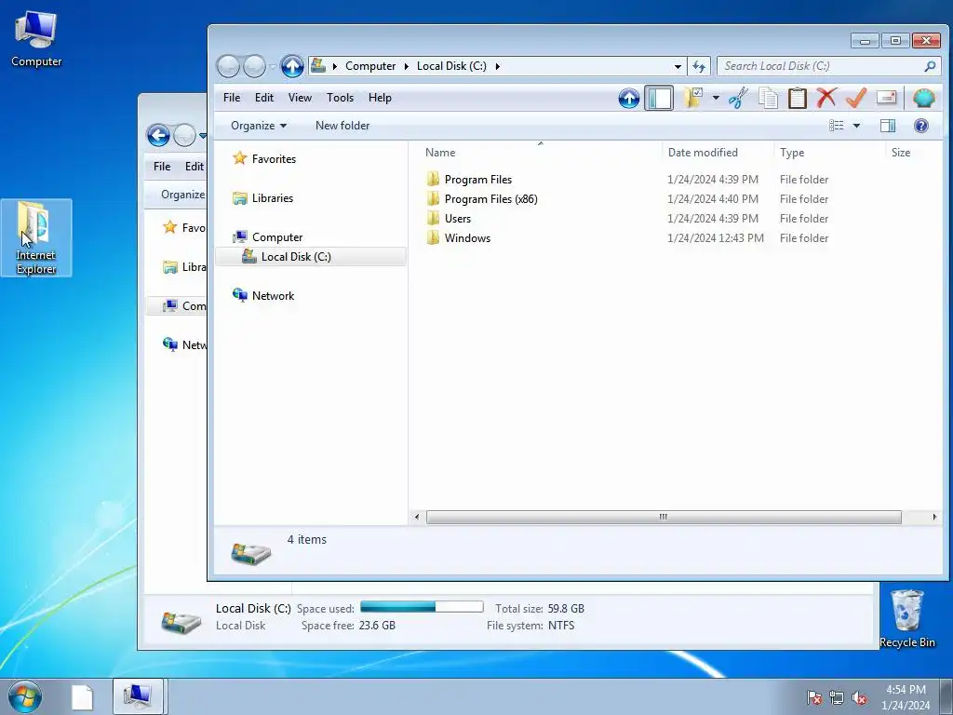The image size is (953, 715).
Task: Click the E-mail envelope toolbar icon
Action: (x=886, y=98)
